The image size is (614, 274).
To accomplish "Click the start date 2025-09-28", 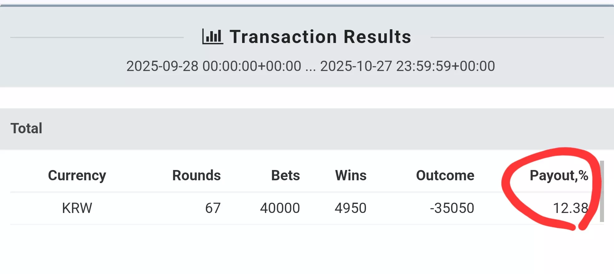I will pos(162,66).
